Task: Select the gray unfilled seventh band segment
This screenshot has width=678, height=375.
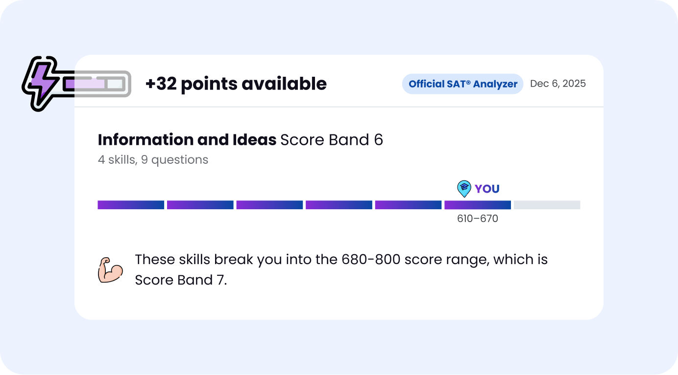Action: pyautogui.click(x=547, y=205)
